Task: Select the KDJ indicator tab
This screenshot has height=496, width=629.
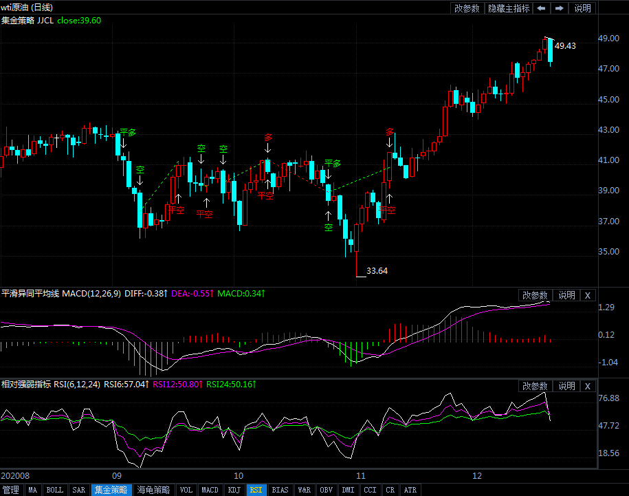Action: [234, 490]
